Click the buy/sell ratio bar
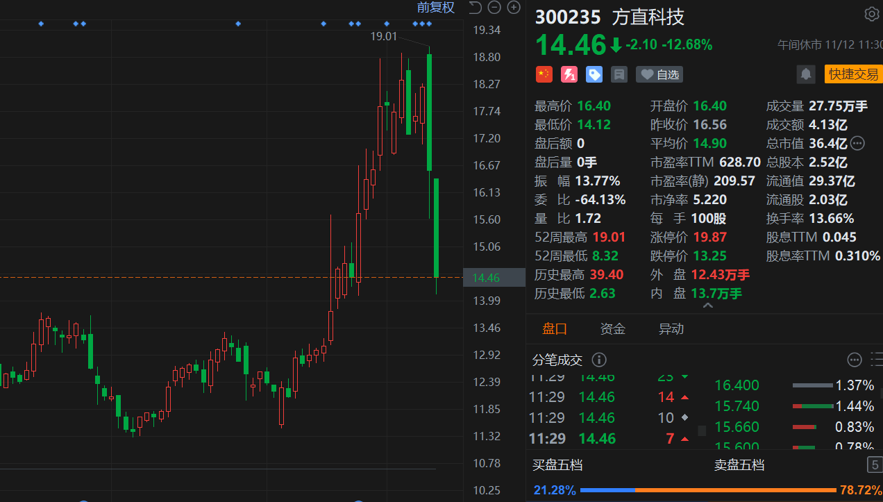This screenshot has height=502, width=883. click(708, 490)
